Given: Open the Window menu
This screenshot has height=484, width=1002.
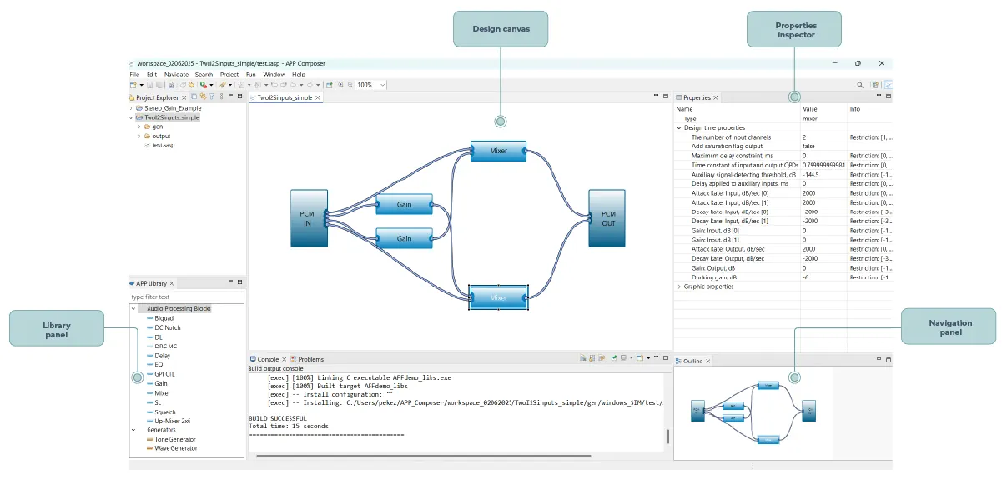Looking at the screenshot, I should pos(274,74).
